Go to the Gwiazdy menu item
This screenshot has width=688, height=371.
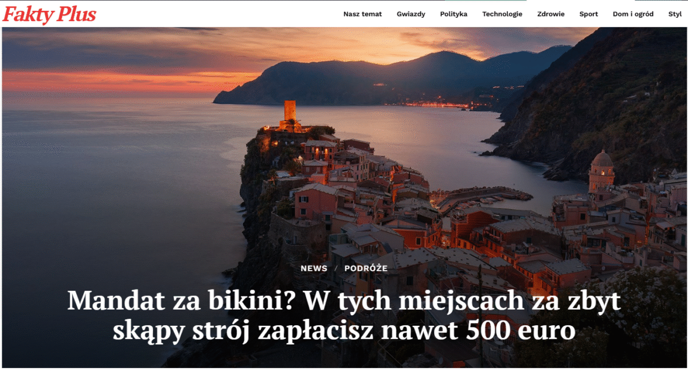(411, 14)
